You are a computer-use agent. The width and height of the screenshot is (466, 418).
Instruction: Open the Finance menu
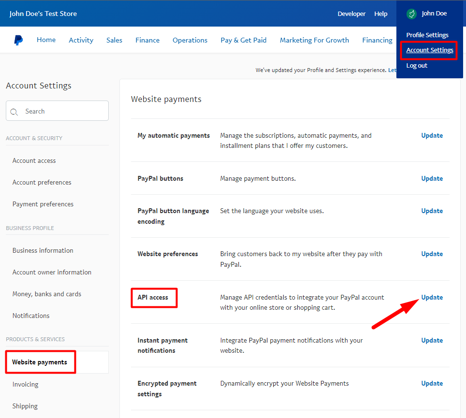pos(147,40)
